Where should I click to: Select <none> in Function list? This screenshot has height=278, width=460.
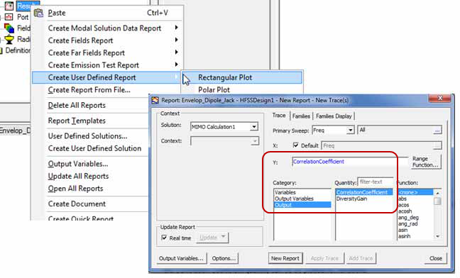click(x=415, y=192)
